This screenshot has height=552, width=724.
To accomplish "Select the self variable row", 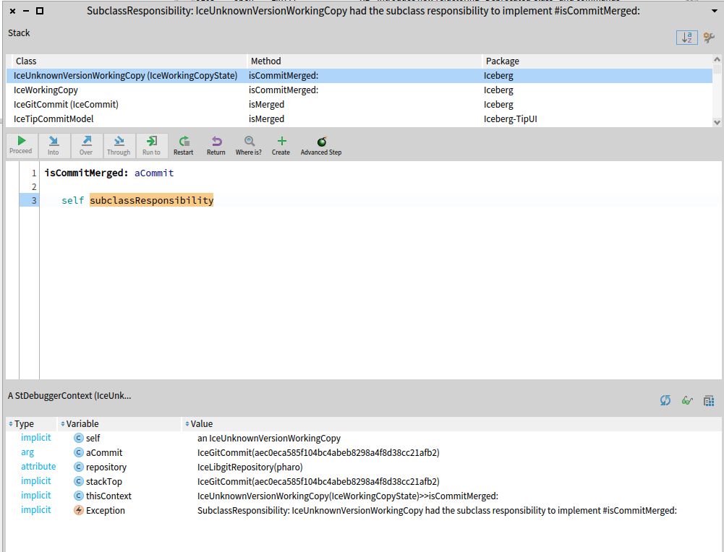I will pyautogui.click(x=363, y=438).
